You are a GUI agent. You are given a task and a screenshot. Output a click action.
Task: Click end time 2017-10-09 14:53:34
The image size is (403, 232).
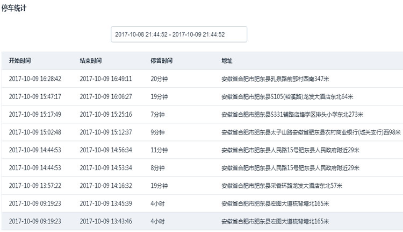point(106,168)
